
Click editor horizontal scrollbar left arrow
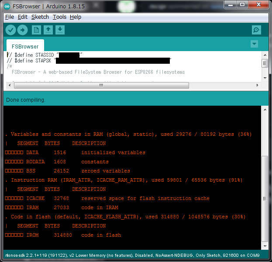(10, 85)
